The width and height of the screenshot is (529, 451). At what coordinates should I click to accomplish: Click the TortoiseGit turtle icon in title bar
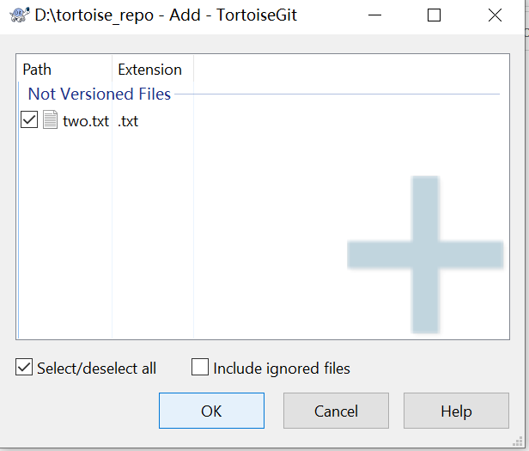tap(20, 15)
